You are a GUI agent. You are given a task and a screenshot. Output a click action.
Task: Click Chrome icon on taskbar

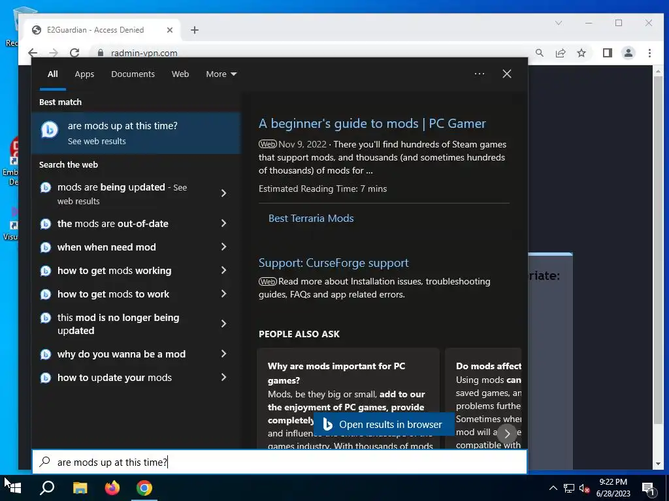coord(144,487)
